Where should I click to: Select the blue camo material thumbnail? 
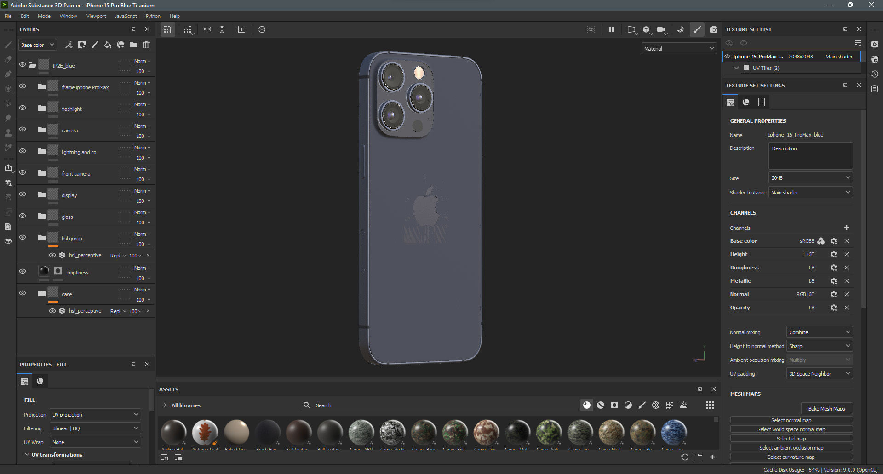(x=674, y=433)
